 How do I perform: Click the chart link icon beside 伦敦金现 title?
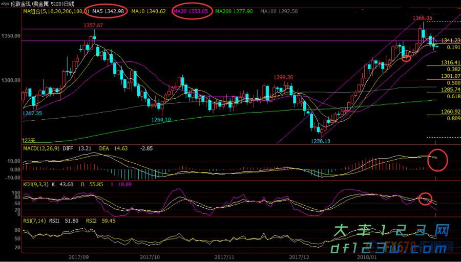pos(5,4)
